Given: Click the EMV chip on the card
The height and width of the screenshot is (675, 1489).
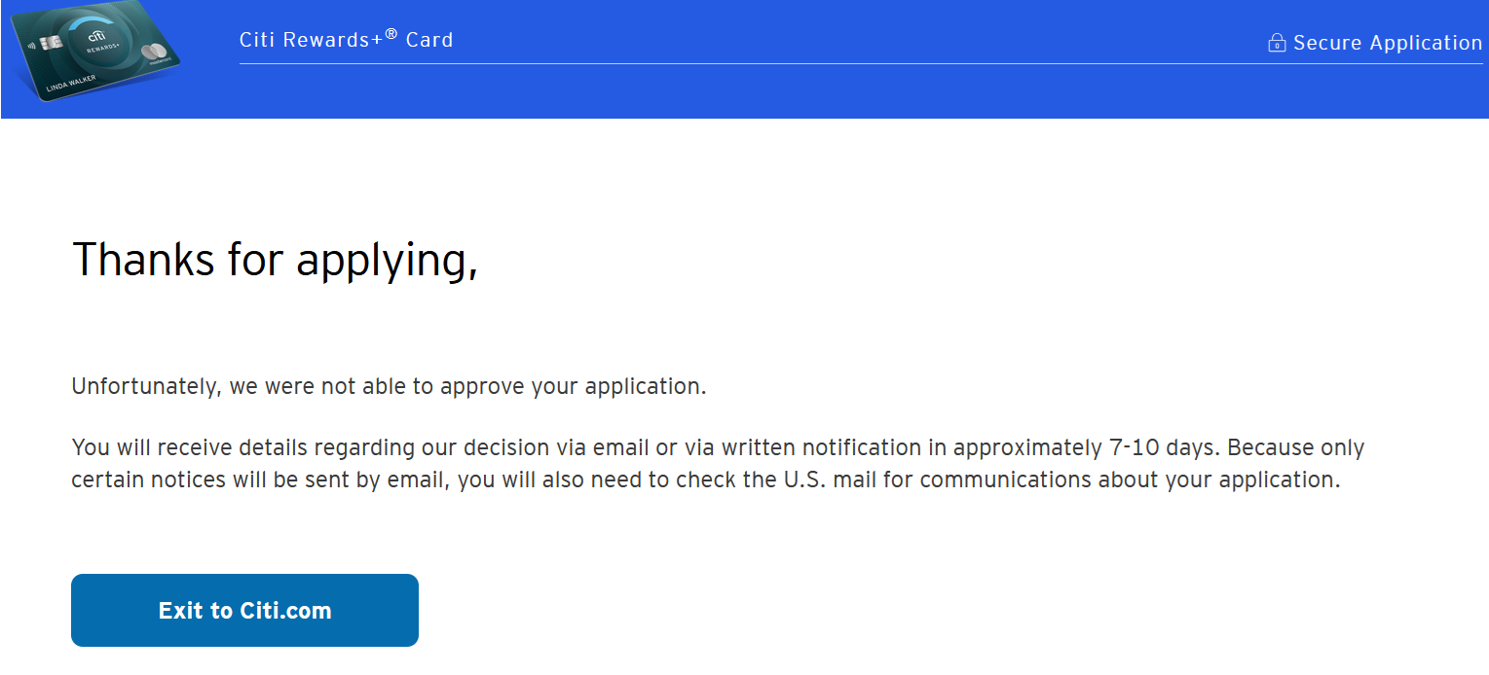Looking at the screenshot, I should click(x=53, y=45).
